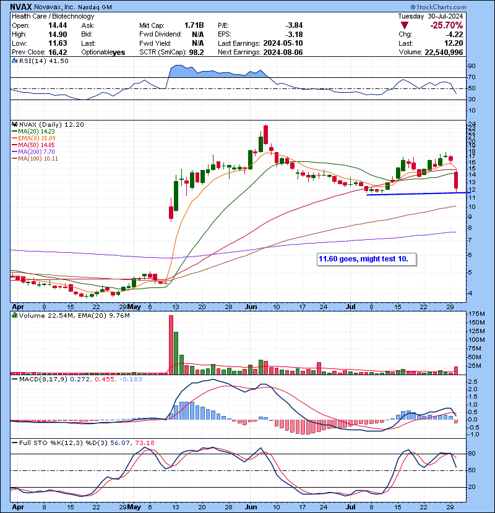Click the volume bars icon beside Volume label
Image resolution: width=495 pixels, height=513 pixels.
point(14,315)
